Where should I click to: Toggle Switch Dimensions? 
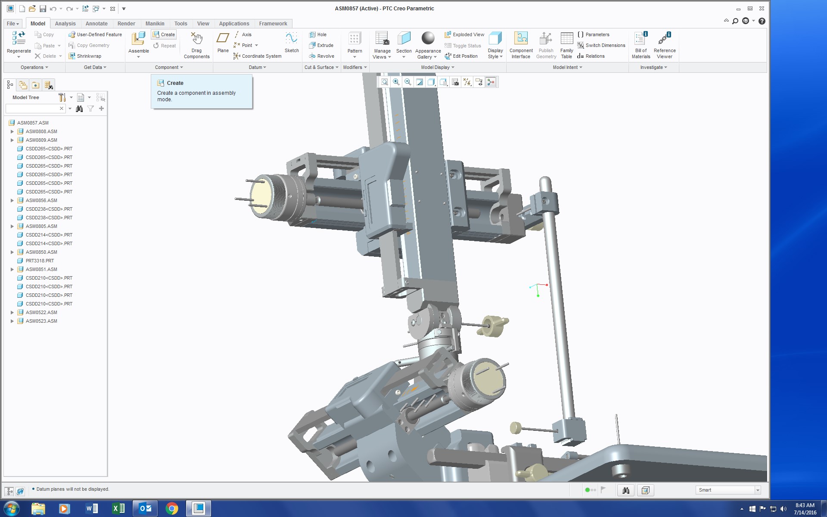click(601, 45)
